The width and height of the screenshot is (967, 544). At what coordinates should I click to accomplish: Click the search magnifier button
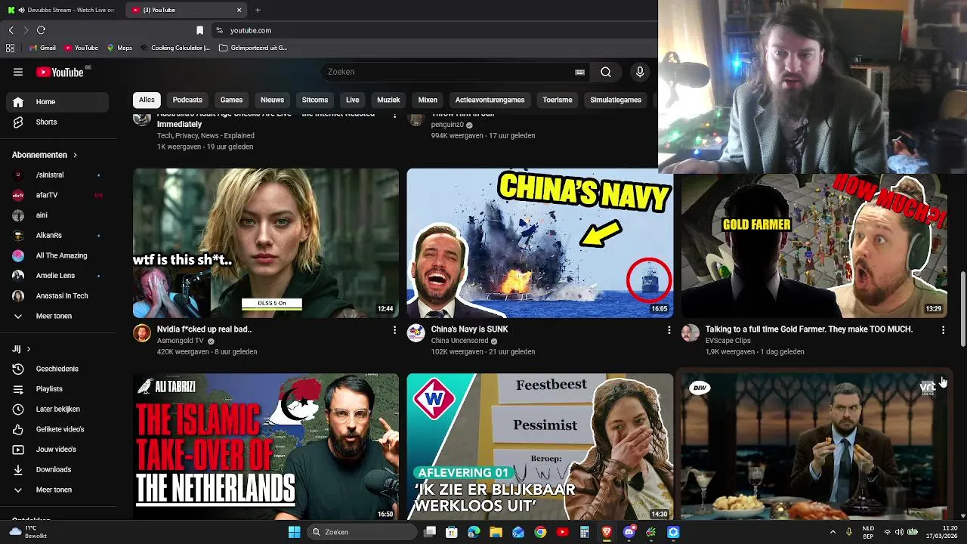606,72
